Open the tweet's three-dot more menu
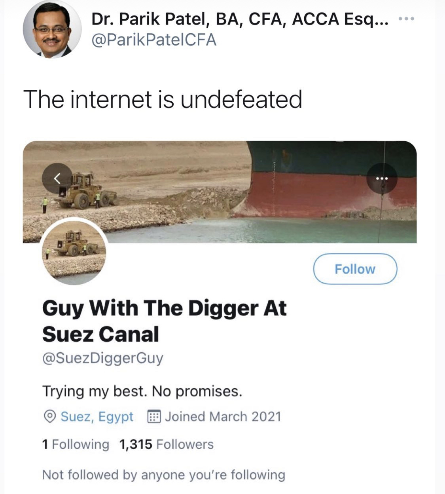 406,19
